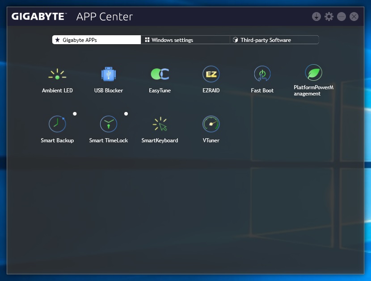Start EasyTune from its icon
The width and height of the screenshot is (371, 281).
coord(160,74)
